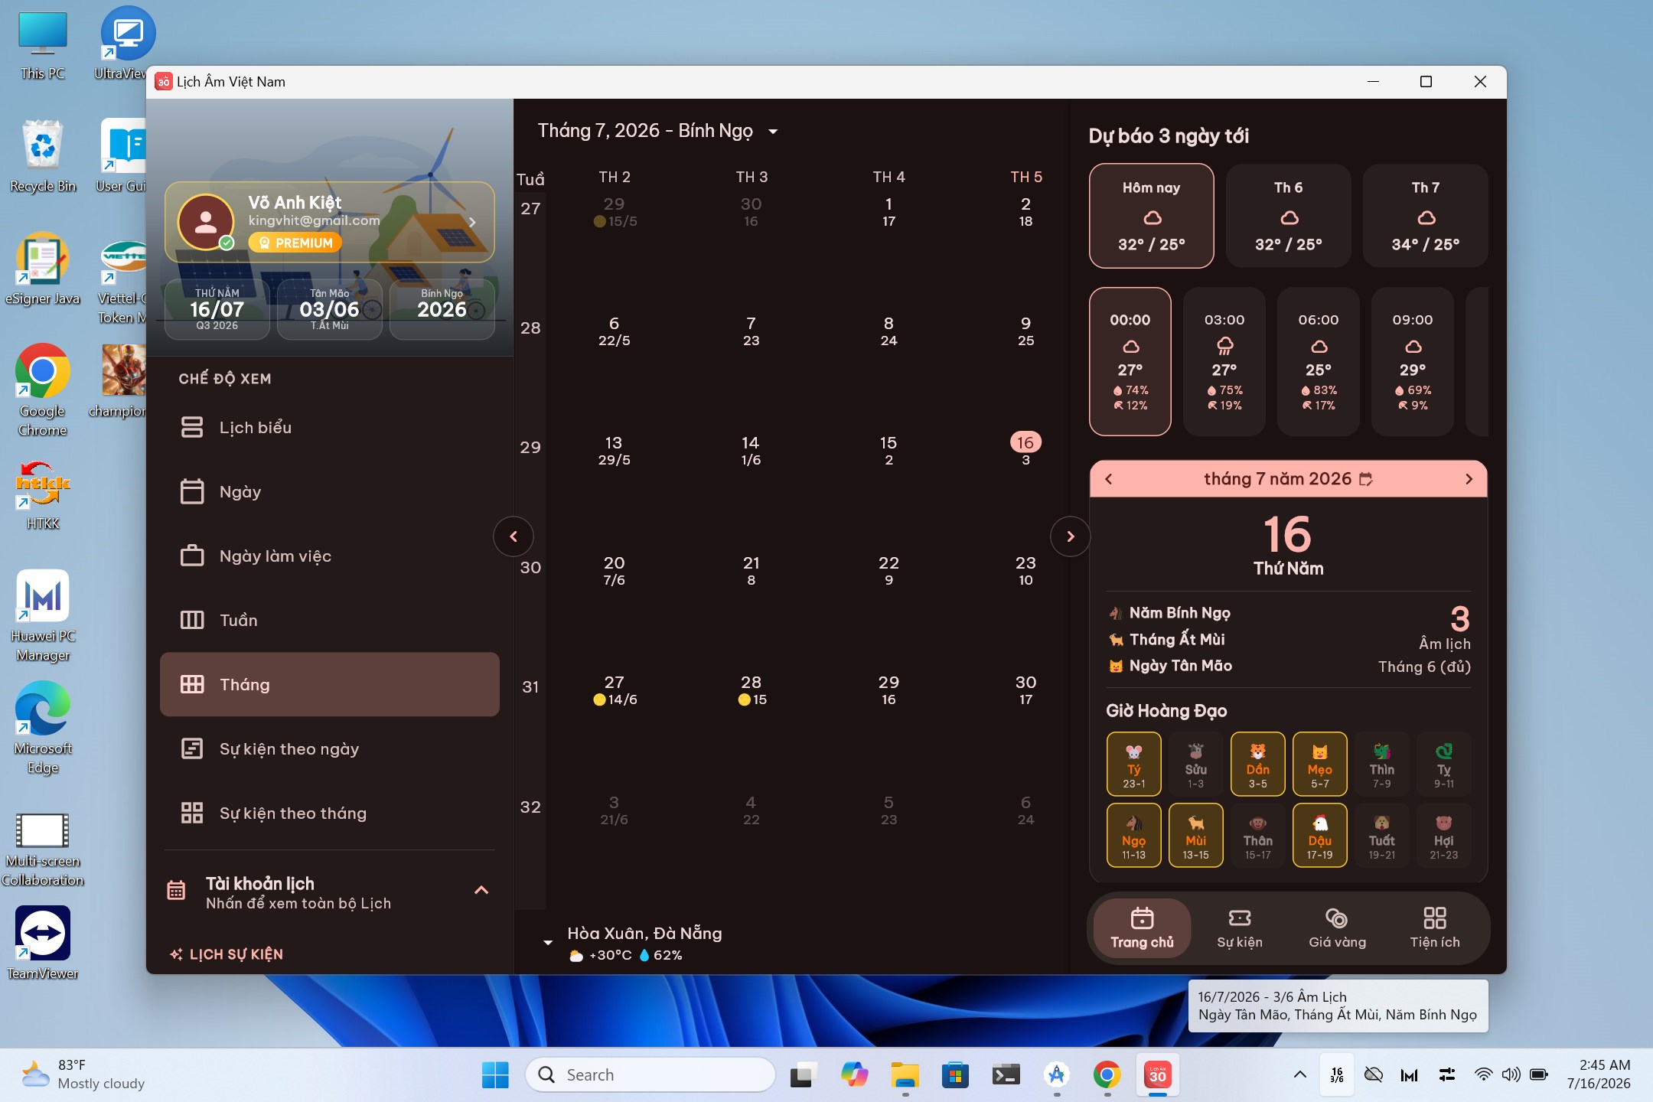Select the Ngọ 11-13 hour tile
1653x1102 pixels.
tap(1133, 835)
